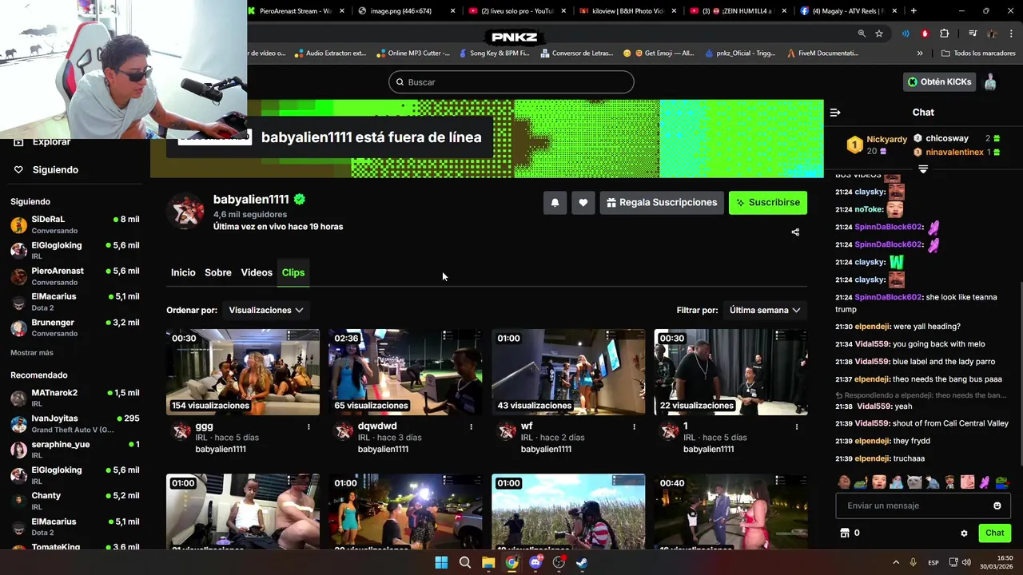This screenshot has width=1023, height=575.
Task: Open File Explorer from taskbar
Action: coord(488,562)
